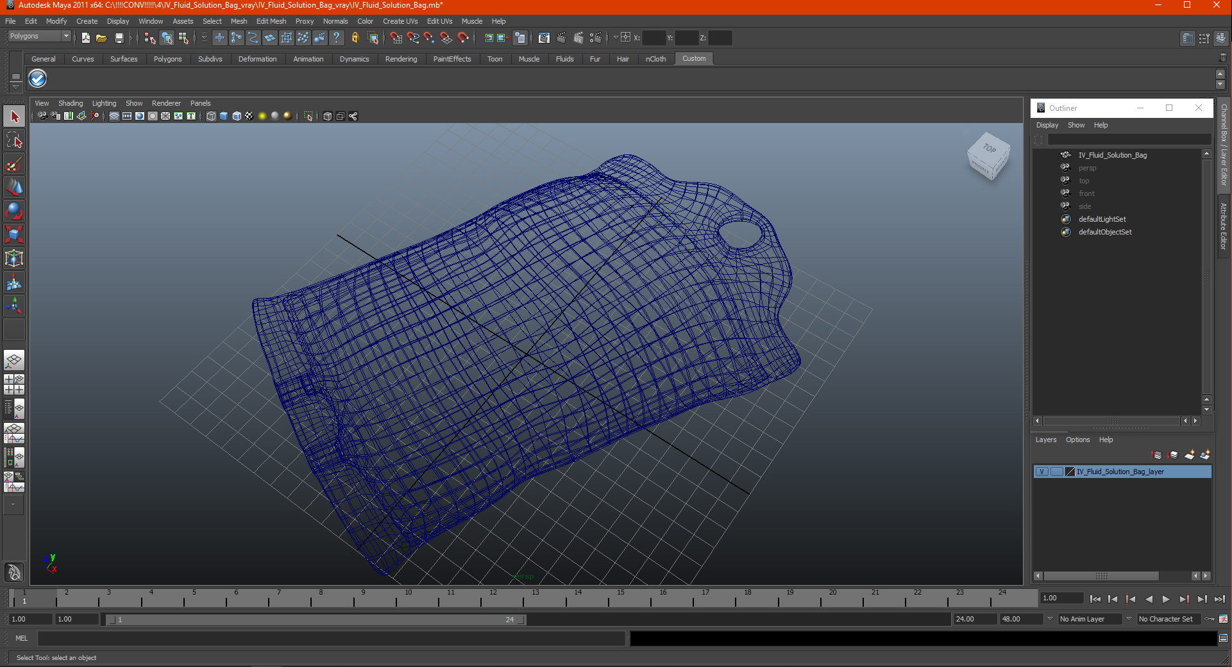Image resolution: width=1232 pixels, height=667 pixels.
Task: Choose the Scale tool cube icon
Action: [14, 235]
